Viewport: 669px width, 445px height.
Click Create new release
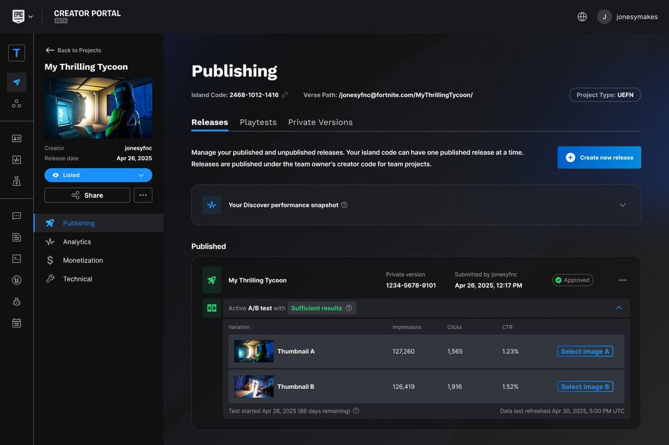pos(599,158)
